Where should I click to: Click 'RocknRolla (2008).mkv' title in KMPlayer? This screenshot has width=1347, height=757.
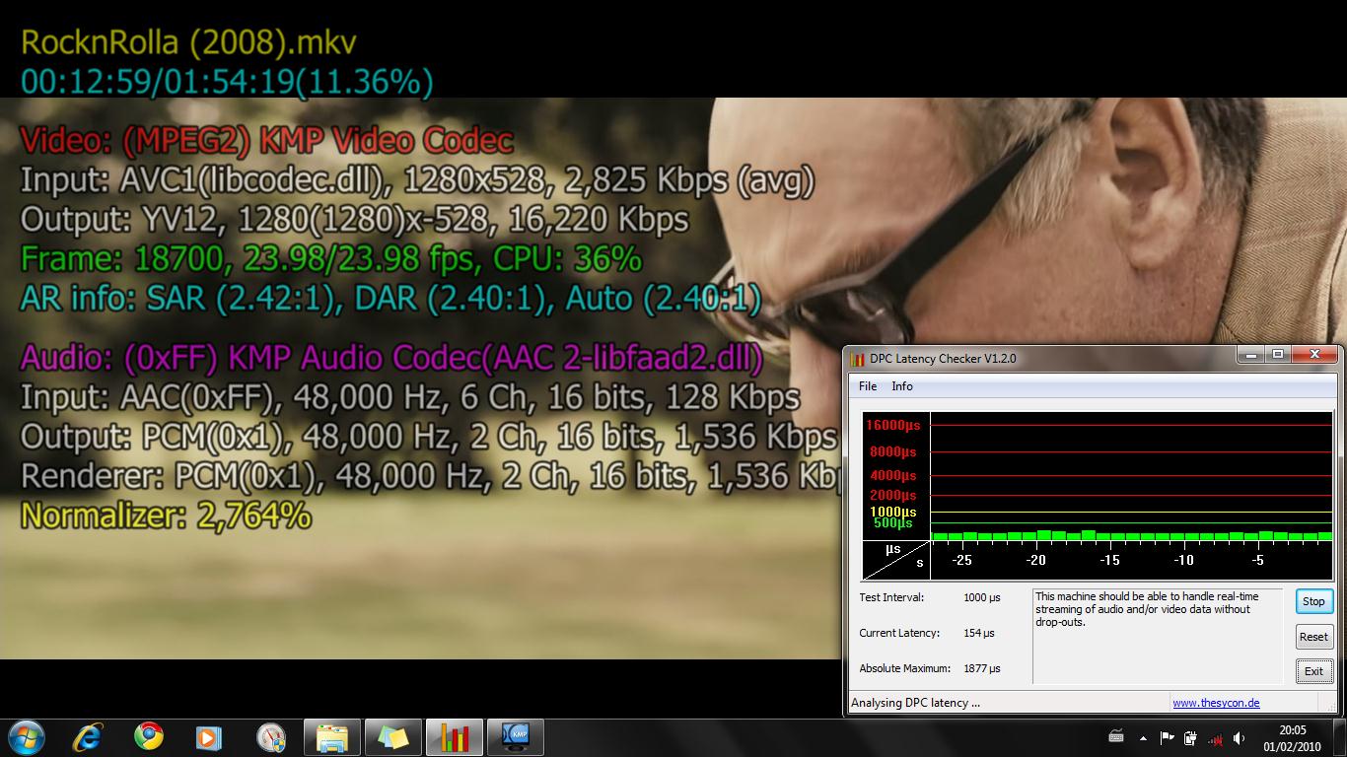click(188, 42)
